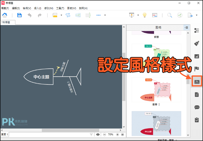
Task: Launch brainstorming mode light bulb
Action: (144, 15)
